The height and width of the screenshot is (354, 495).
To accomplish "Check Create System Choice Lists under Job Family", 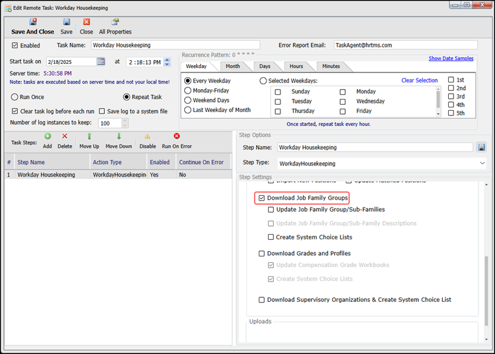I will tap(271, 237).
